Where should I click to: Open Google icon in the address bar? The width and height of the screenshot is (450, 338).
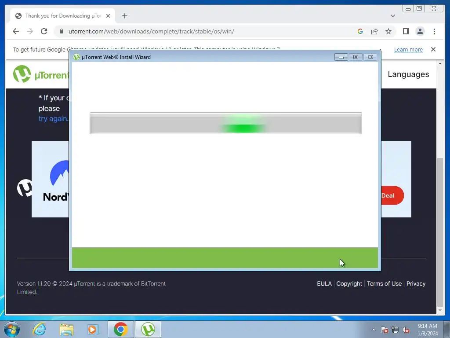coord(360,31)
